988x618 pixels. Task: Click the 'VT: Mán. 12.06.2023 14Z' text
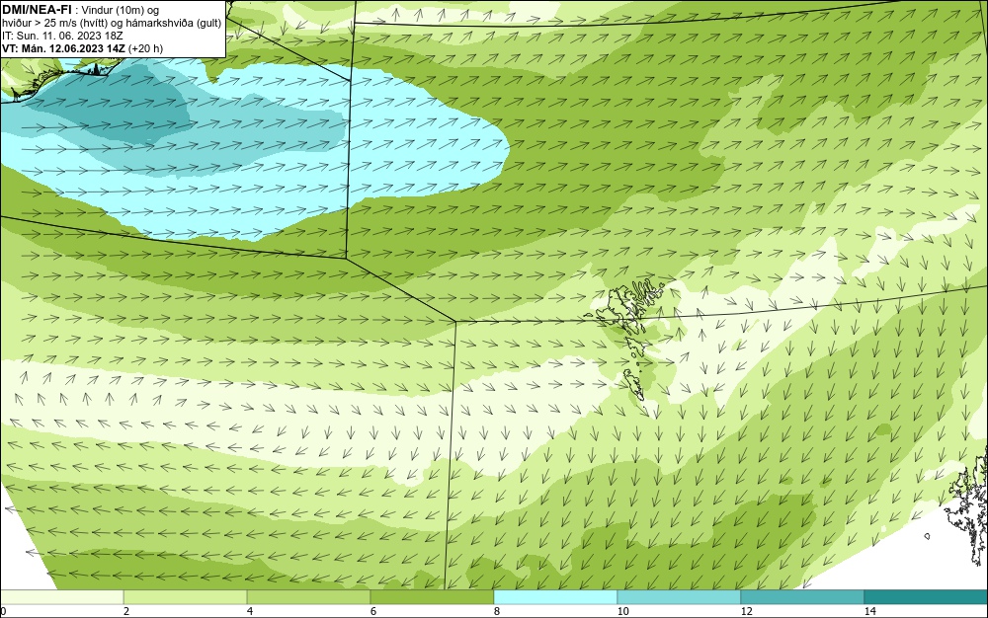pos(63,48)
